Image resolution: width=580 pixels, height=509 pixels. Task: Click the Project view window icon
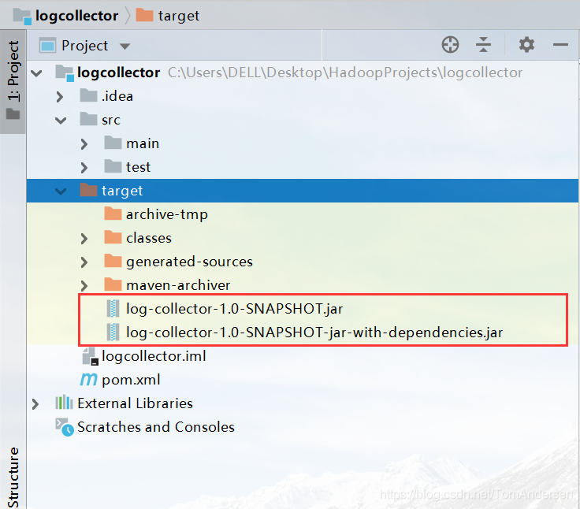point(48,46)
